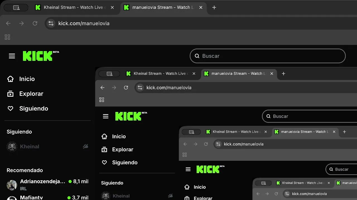Viewport: 357px width, 200px height.
Task: Open the apps grid icon in outermost bookmarks bar
Action: click(8, 37)
